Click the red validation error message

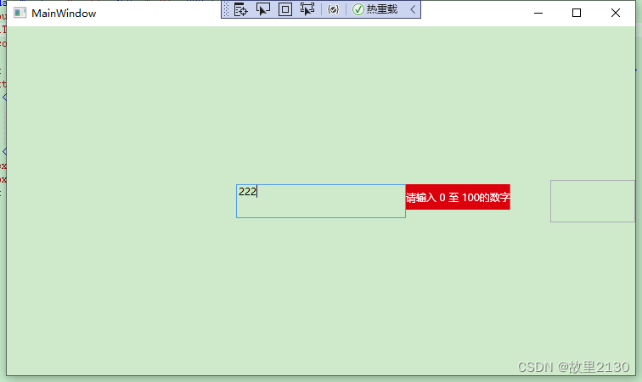point(458,197)
